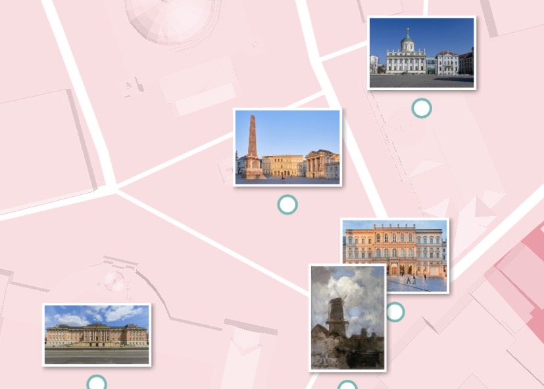Click the windmill painting thumbnail

click(x=347, y=317)
